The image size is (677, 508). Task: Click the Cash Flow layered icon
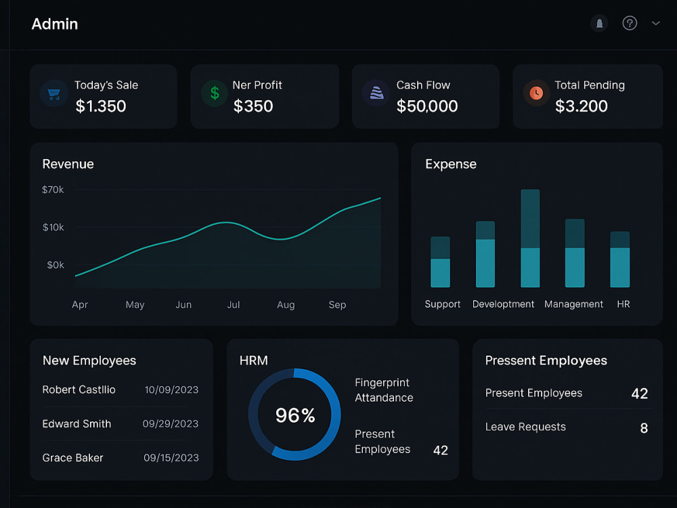pyautogui.click(x=376, y=93)
